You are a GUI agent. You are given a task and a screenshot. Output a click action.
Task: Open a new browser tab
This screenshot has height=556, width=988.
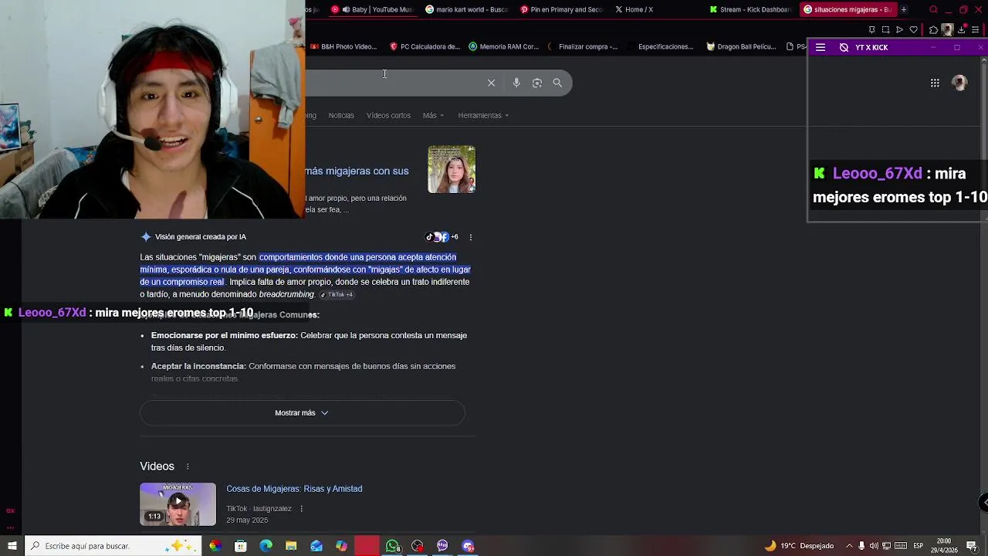904,10
